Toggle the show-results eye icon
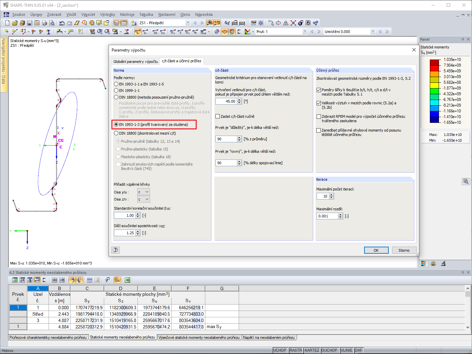This screenshot has width=472, height=354. tap(210, 23)
